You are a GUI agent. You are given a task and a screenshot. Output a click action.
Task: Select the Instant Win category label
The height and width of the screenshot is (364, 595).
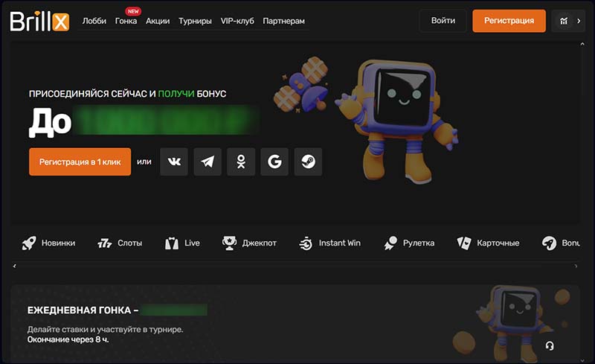[x=340, y=243]
